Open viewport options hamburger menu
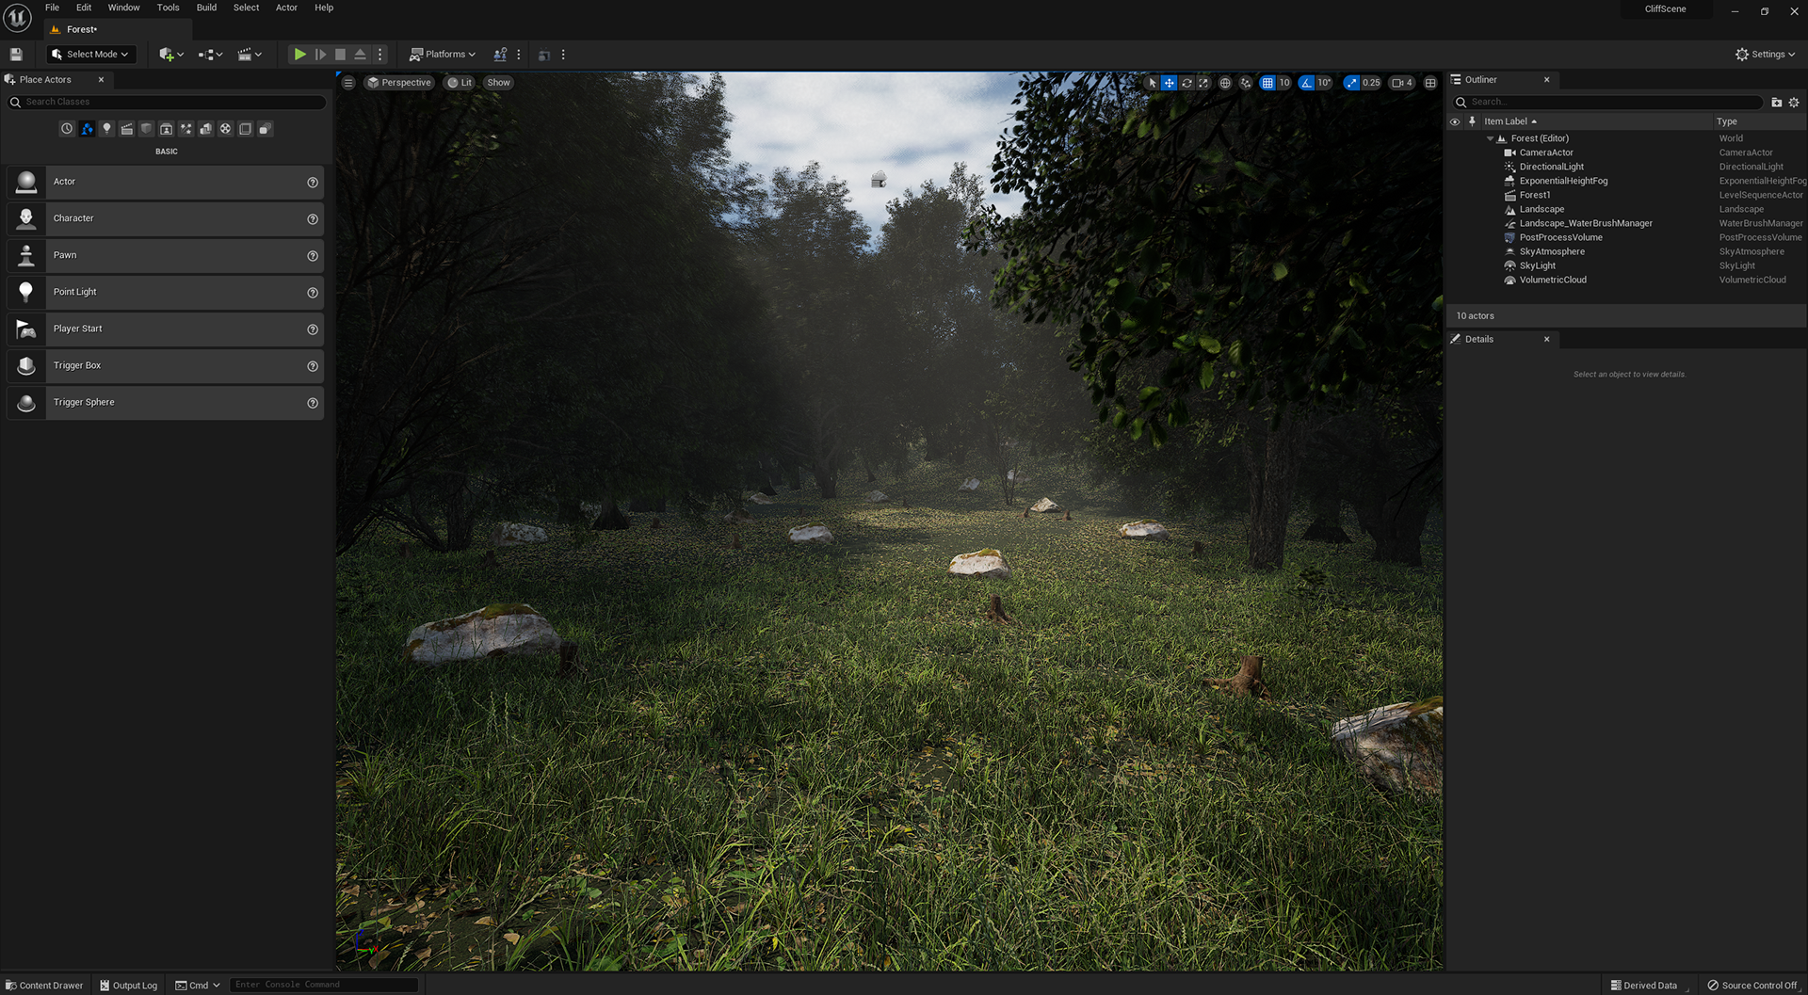 pyautogui.click(x=348, y=83)
